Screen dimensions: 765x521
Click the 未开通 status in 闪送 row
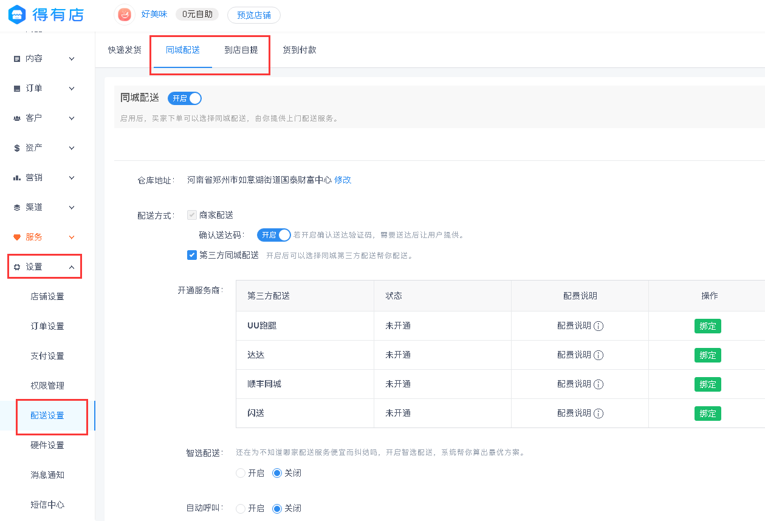(x=398, y=414)
